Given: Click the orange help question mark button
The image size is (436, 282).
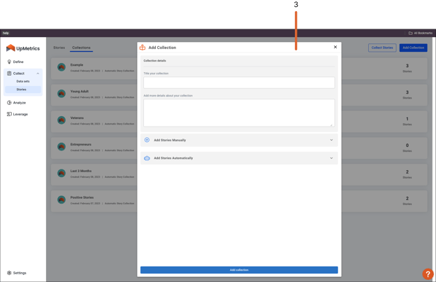Looking at the screenshot, I should coord(428,274).
